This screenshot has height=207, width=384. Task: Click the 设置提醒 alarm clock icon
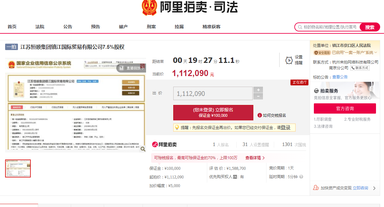(289, 60)
